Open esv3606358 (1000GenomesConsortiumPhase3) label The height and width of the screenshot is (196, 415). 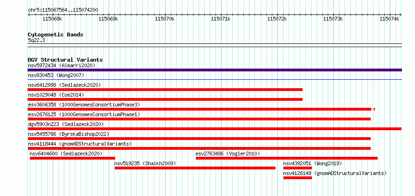click(x=84, y=105)
